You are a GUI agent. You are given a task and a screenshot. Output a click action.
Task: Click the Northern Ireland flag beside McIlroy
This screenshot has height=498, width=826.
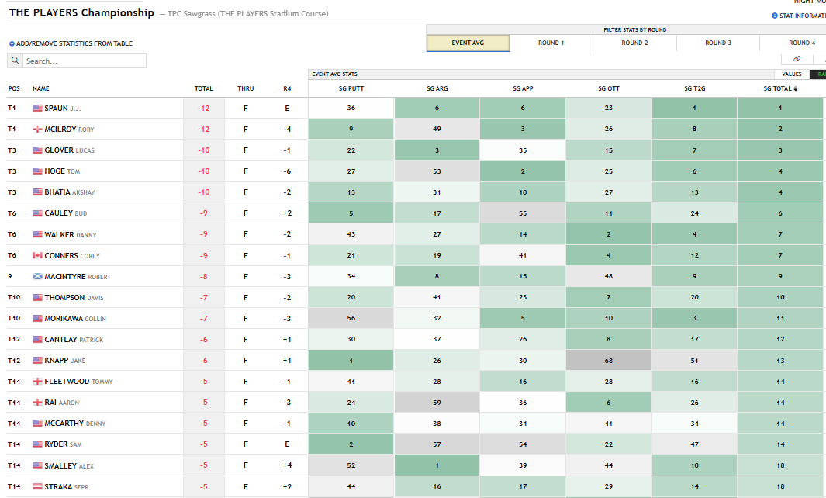[x=37, y=129]
